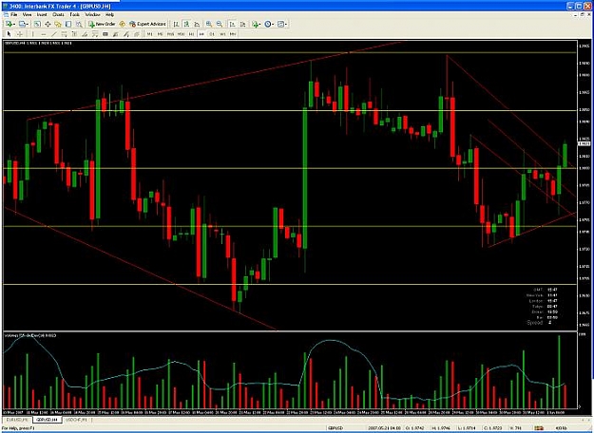The width and height of the screenshot is (594, 433).
Task: Set timeframe to M5
Action: (x=160, y=34)
